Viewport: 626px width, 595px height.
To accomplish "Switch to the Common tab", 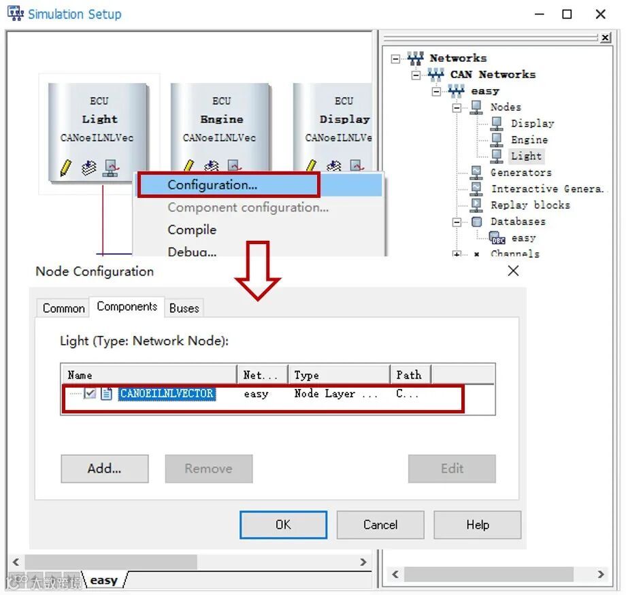I will [63, 309].
